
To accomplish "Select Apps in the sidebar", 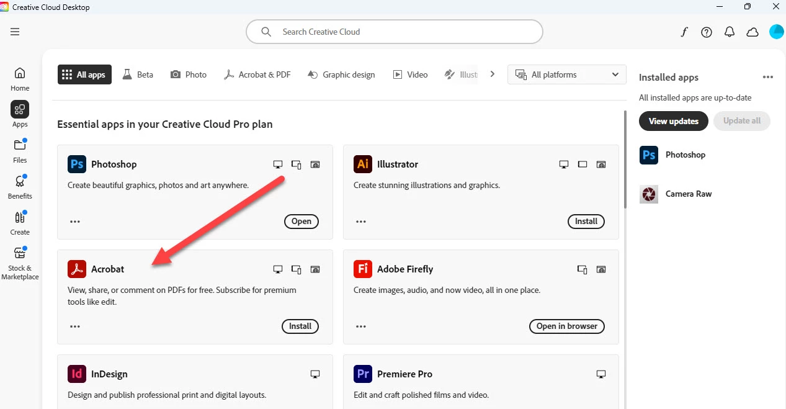I will 20,114.
